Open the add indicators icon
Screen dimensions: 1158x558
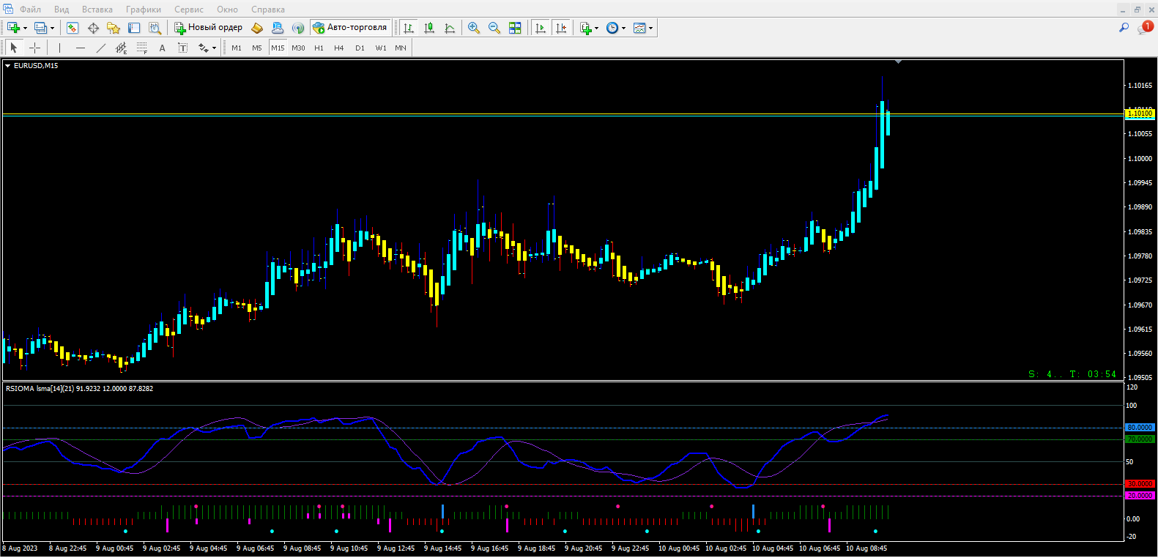(x=585, y=28)
